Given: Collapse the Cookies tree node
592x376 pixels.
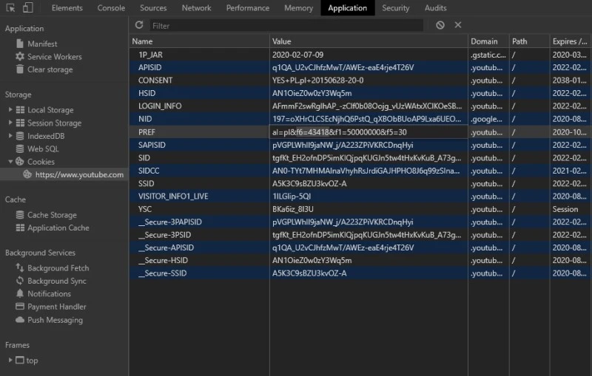Looking at the screenshot, I should coord(10,162).
